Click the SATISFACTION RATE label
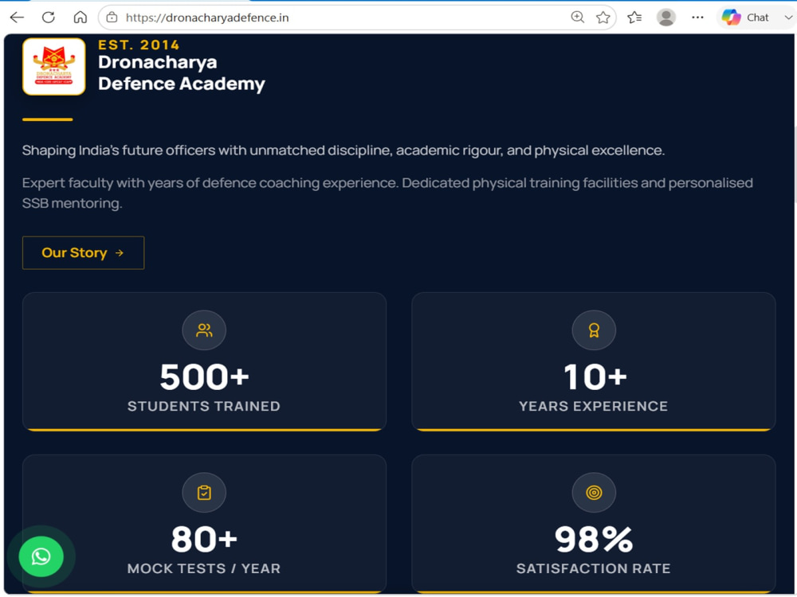 (593, 568)
